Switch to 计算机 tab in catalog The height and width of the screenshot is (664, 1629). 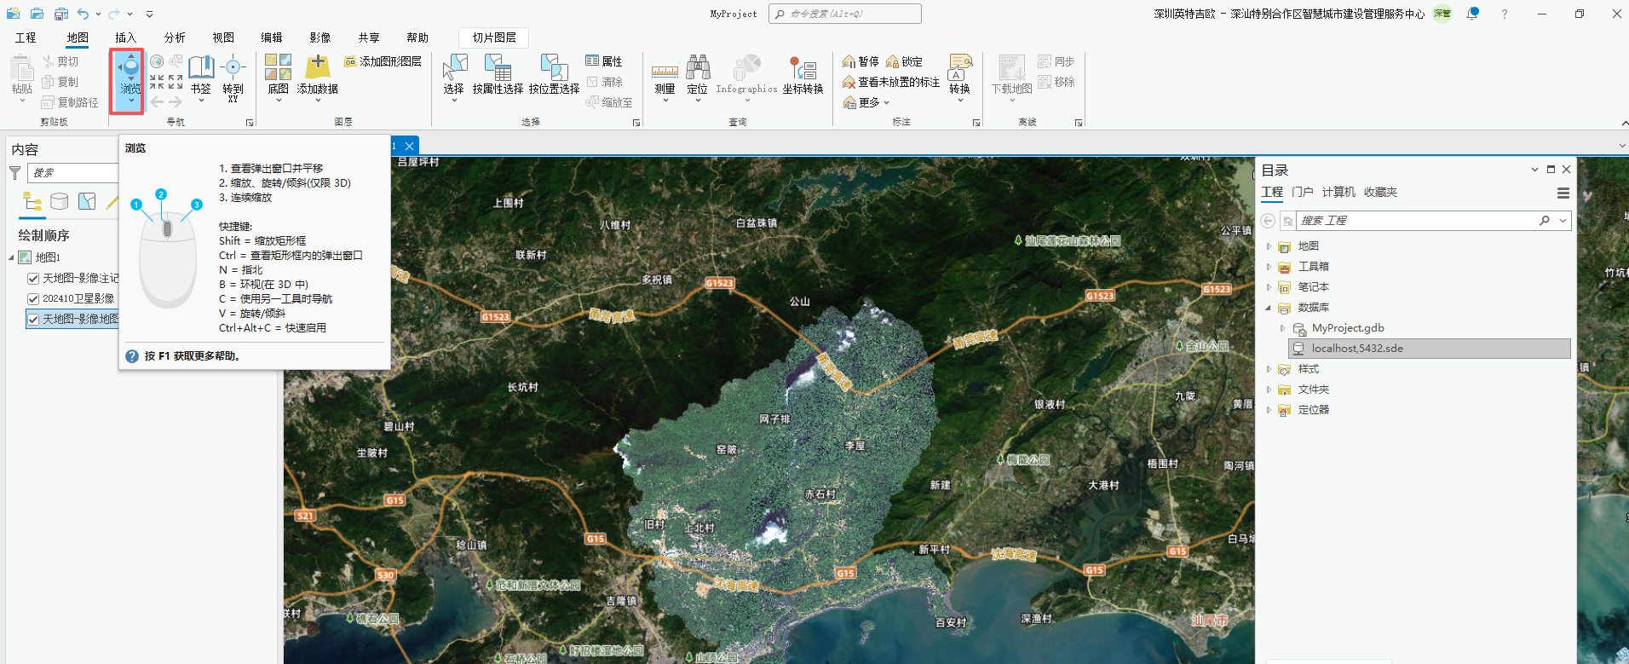click(x=1338, y=193)
